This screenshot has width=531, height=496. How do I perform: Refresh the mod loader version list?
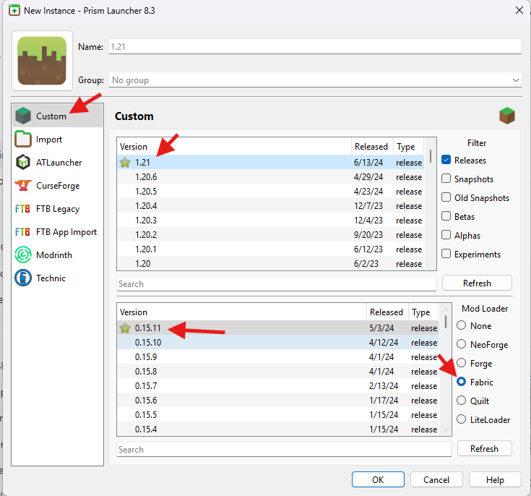tap(484, 448)
